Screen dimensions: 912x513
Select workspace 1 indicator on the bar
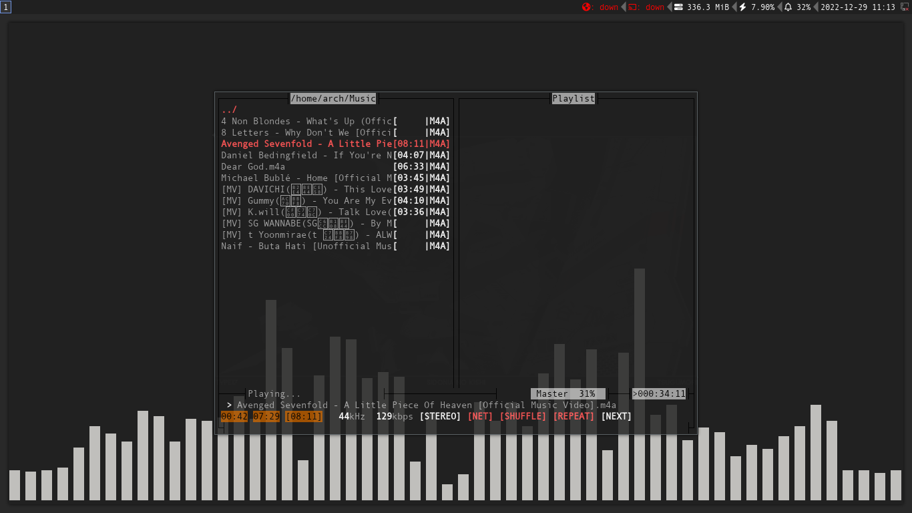(x=6, y=7)
